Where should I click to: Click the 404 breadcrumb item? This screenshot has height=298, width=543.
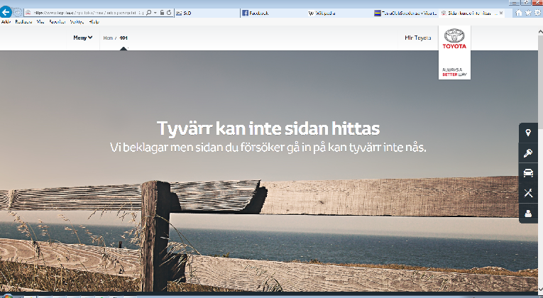click(124, 38)
